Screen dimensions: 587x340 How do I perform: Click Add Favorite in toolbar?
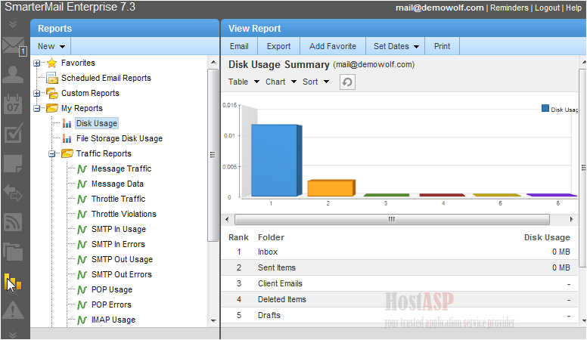point(332,46)
